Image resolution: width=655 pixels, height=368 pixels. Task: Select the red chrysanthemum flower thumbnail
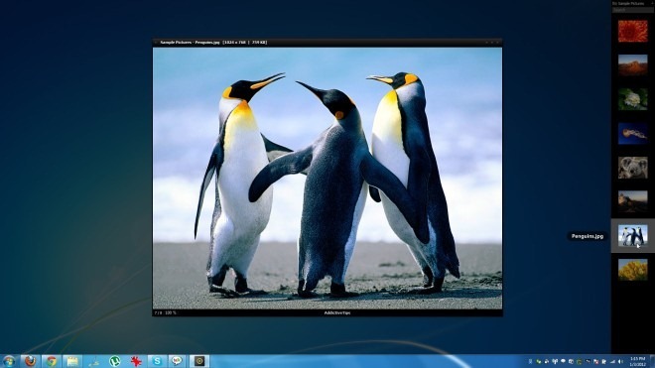632,32
